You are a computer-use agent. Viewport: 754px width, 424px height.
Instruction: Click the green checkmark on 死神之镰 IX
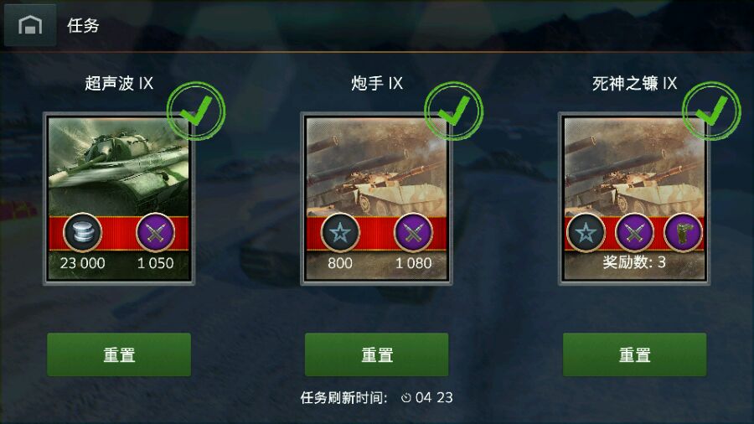click(x=712, y=111)
